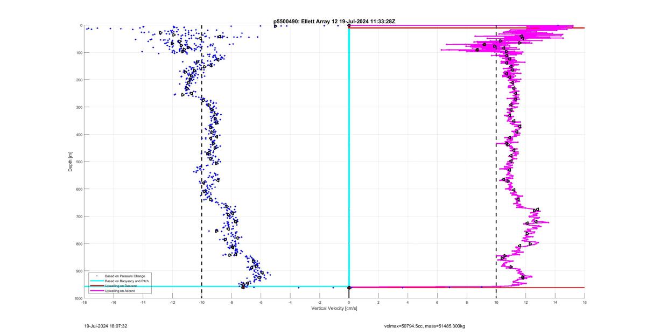Click the magenta line sample in the legend
This screenshot has height=335, width=646.
pyautogui.click(x=97, y=290)
